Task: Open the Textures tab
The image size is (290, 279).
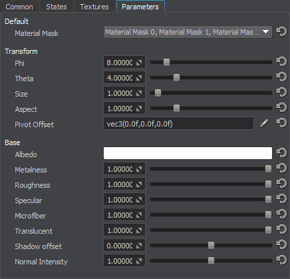Action: [x=94, y=7]
